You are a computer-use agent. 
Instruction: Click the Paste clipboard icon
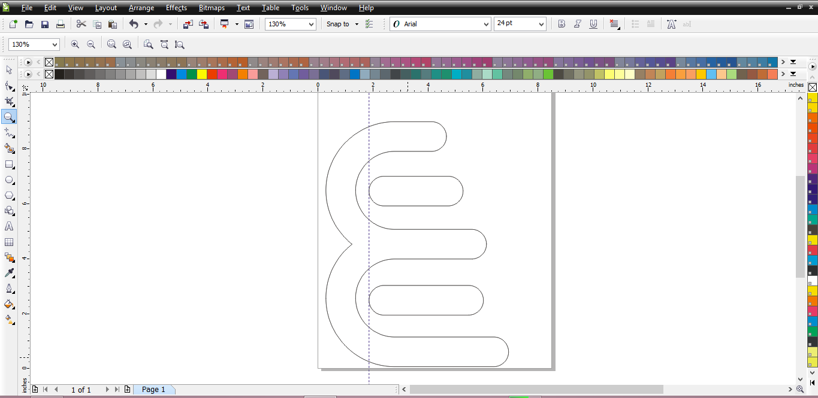point(113,24)
